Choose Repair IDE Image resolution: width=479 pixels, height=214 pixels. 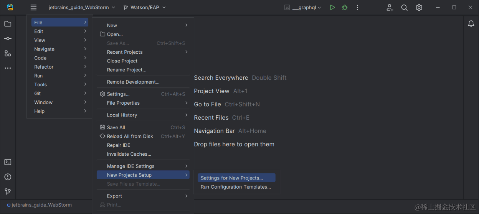click(143, 145)
